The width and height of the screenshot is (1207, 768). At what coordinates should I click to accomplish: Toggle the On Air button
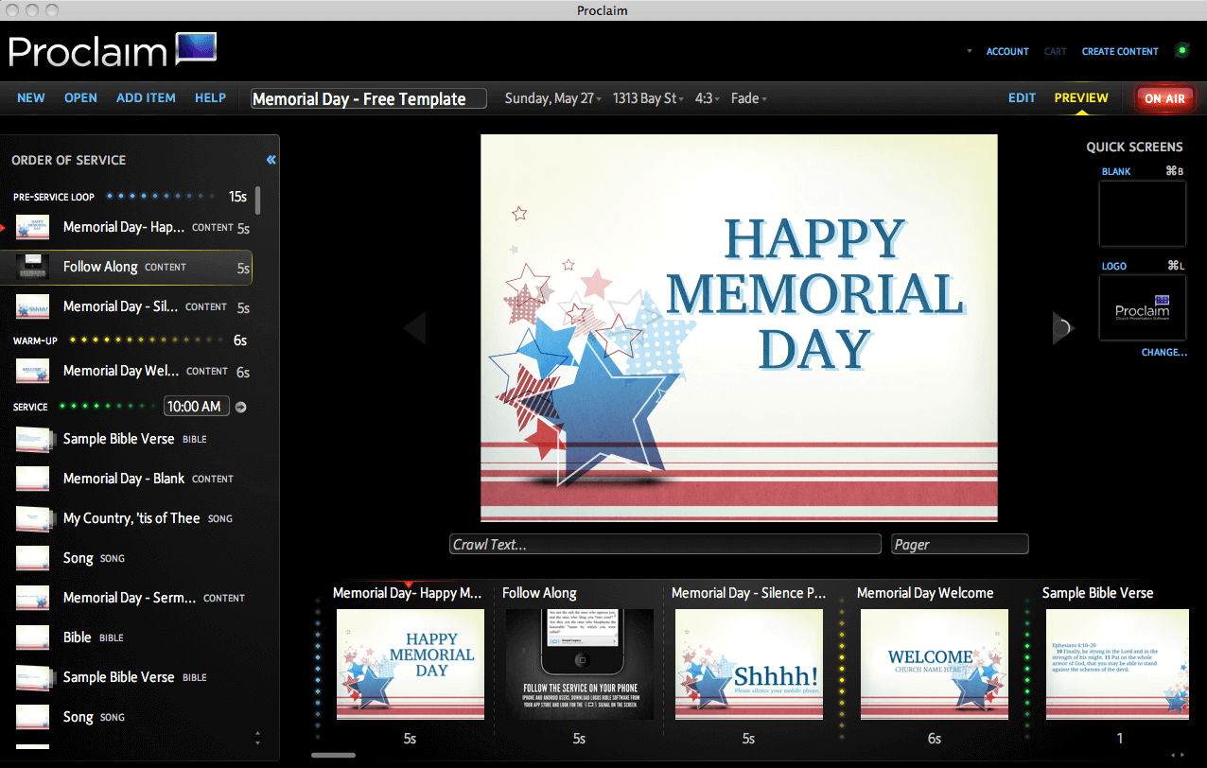point(1164,98)
